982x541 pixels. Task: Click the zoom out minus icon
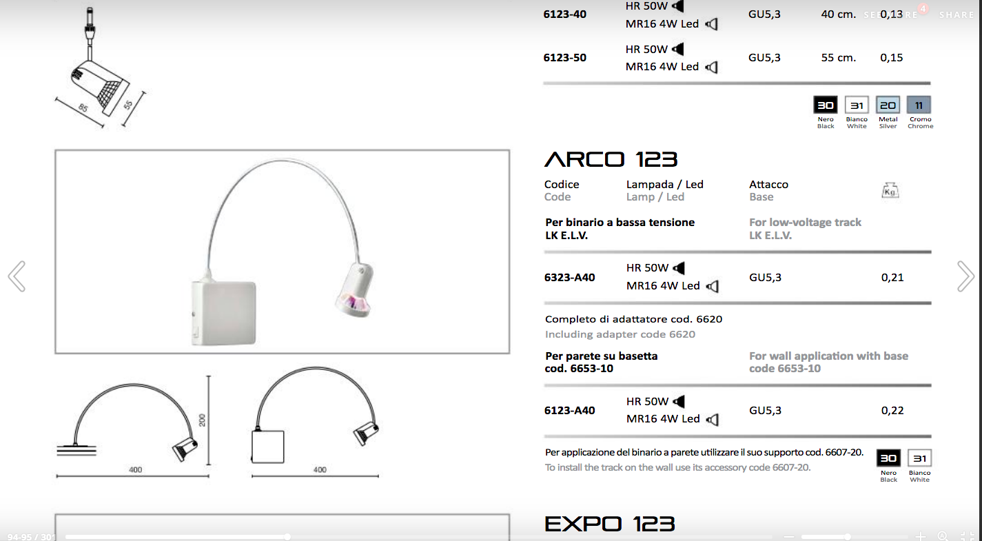click(789, 536)
